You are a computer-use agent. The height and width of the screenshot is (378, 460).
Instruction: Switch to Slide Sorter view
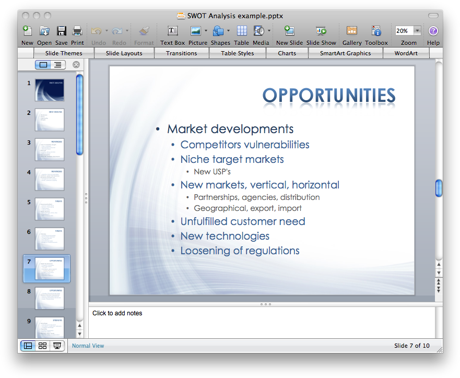pyautogui.click(x=43, y=346)
